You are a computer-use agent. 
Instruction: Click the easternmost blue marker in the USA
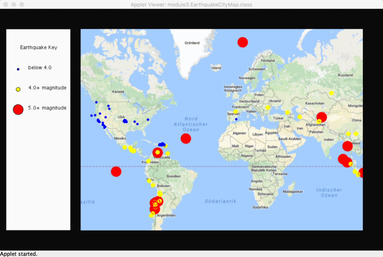148,120
